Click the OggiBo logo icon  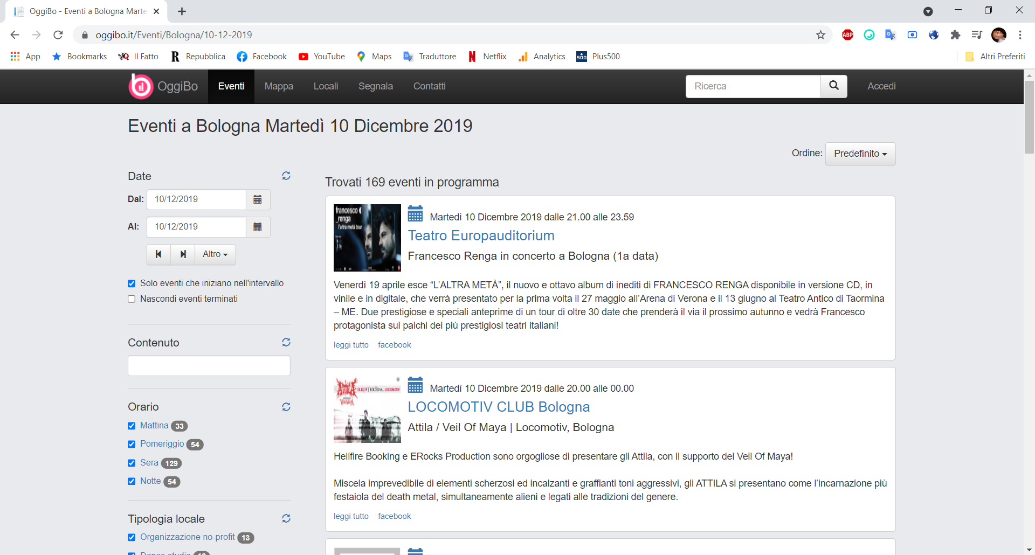click(x=141, y=86)
